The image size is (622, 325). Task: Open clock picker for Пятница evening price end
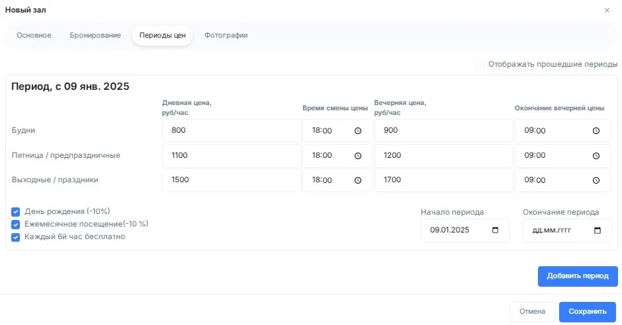coord(596,156)
